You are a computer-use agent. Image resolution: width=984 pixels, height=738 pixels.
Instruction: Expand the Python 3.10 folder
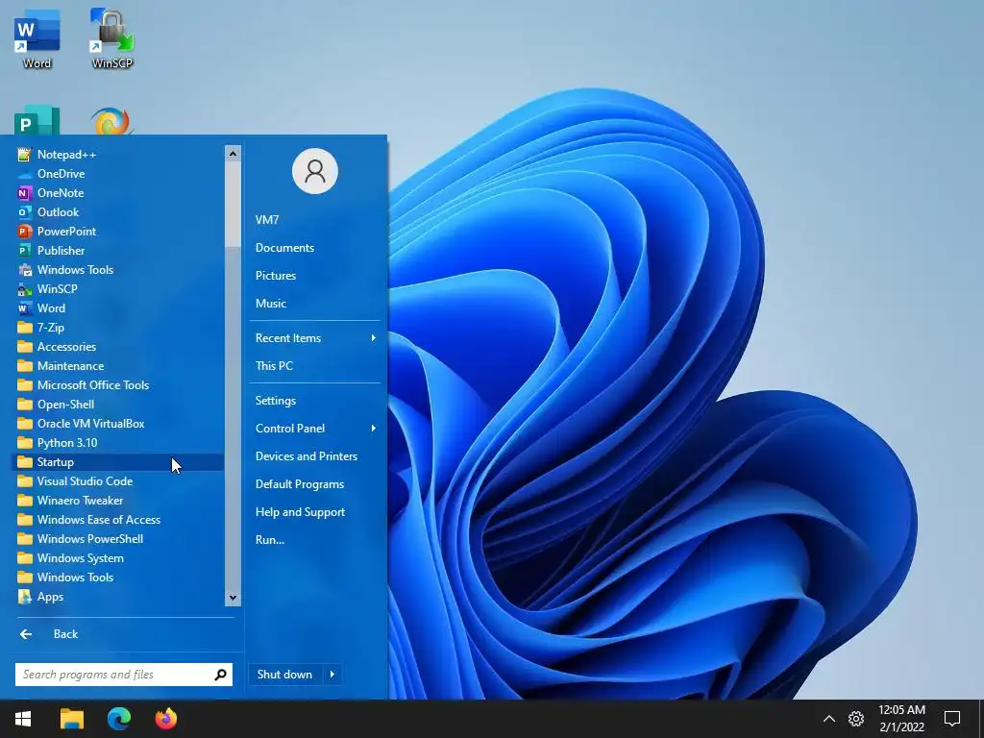[x=118, y=443]
